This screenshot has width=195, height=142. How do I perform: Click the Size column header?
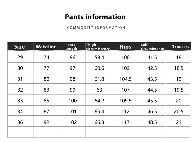click(20, 47)
